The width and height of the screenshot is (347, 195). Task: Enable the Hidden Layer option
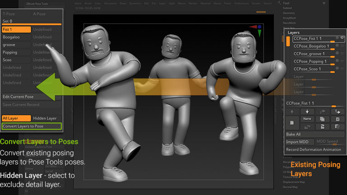tap(45, 118)
